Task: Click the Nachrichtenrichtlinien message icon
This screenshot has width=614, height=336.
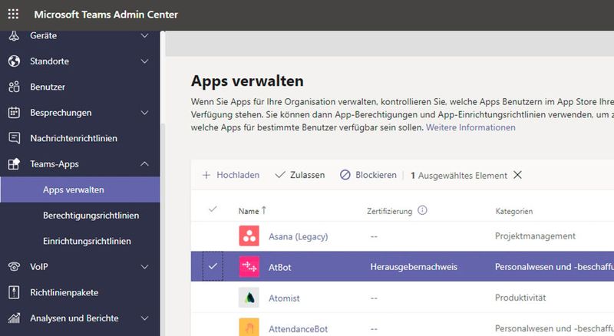Action: [x=14, y=138]
